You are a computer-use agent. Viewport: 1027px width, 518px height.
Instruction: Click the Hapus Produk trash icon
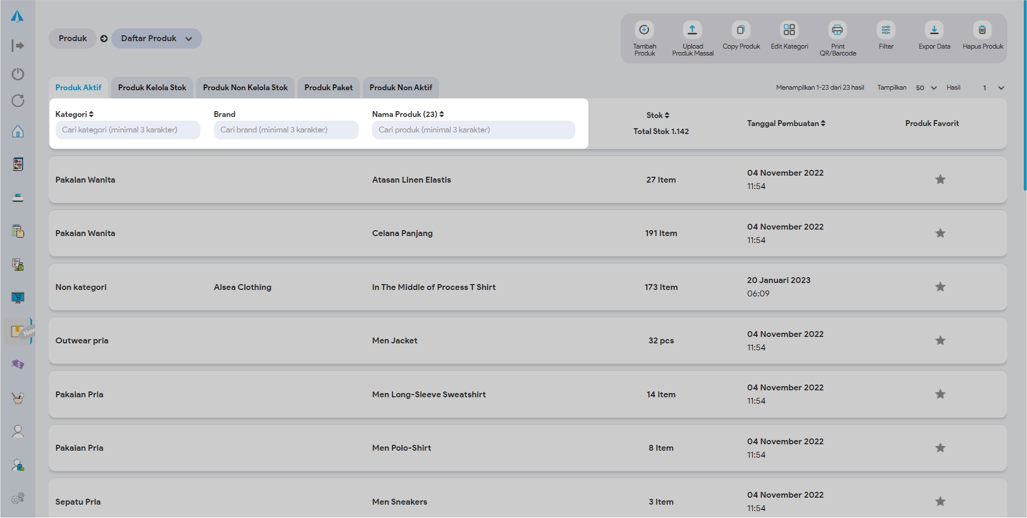click(x=982, y=30)
